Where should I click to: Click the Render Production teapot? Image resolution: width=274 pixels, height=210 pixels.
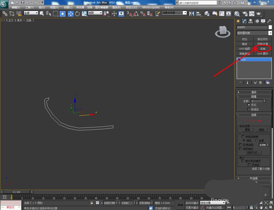[x=258, y=14]
